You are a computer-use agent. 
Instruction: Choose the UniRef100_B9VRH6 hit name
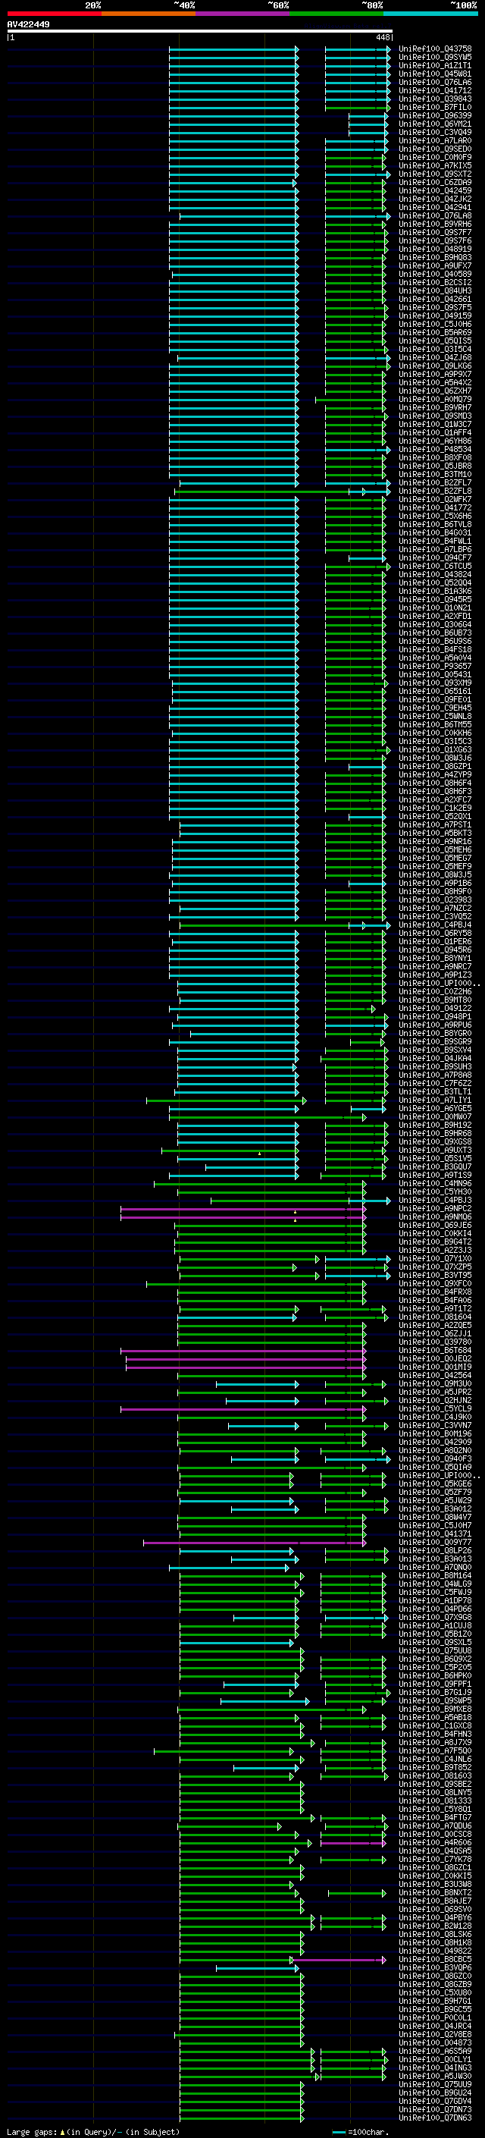[x=435, y=224]
